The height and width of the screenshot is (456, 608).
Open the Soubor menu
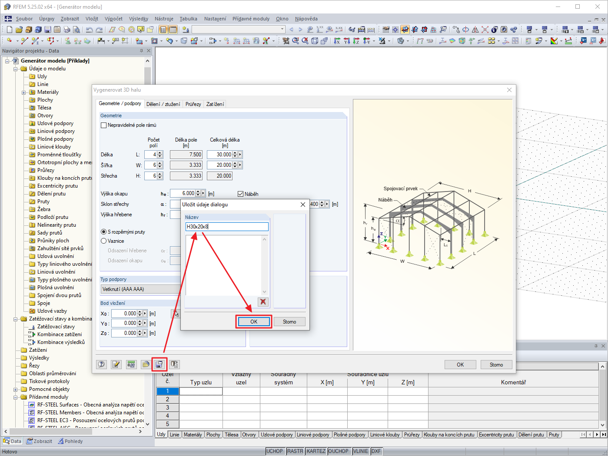pos(24,19)
